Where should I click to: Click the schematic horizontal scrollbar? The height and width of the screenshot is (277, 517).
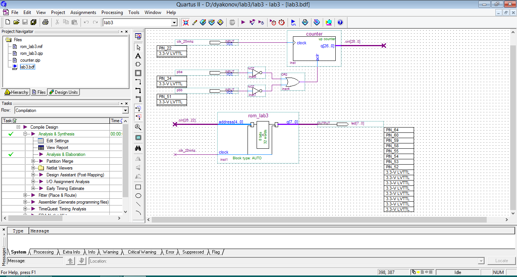(x=318, y=219)
